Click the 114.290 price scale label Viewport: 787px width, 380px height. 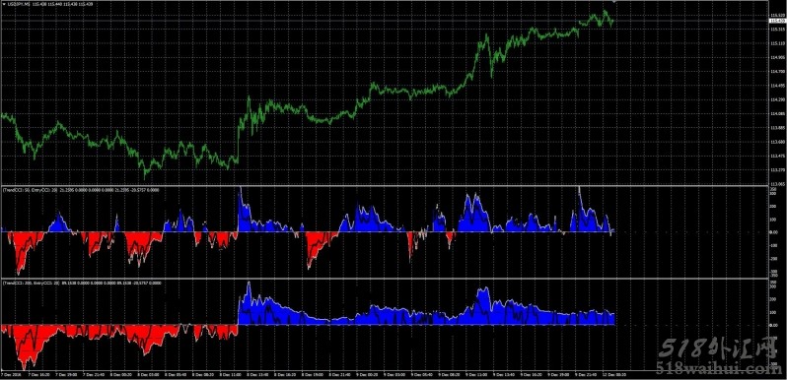(x=777, y=99)
